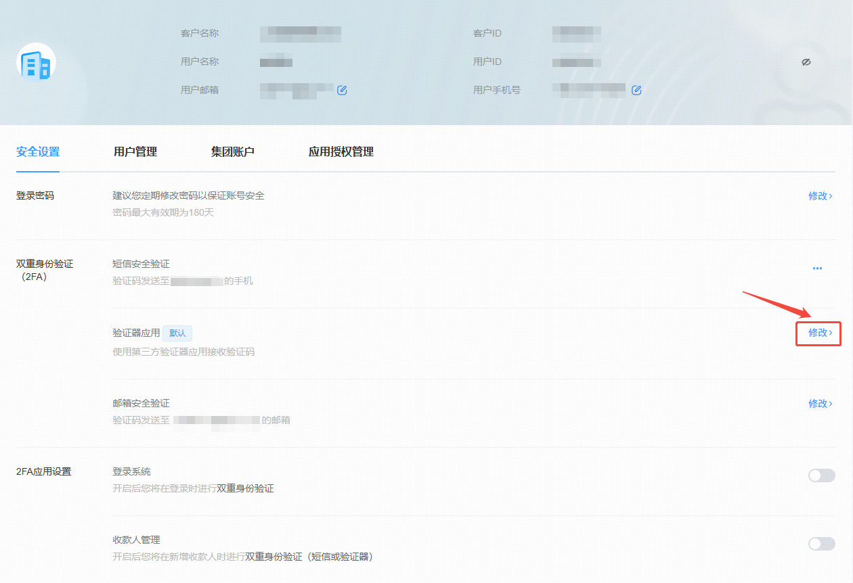Screen dimensions: 853x583
Task: Click the blurred 客户名称 value
Action: pos(300,32)
